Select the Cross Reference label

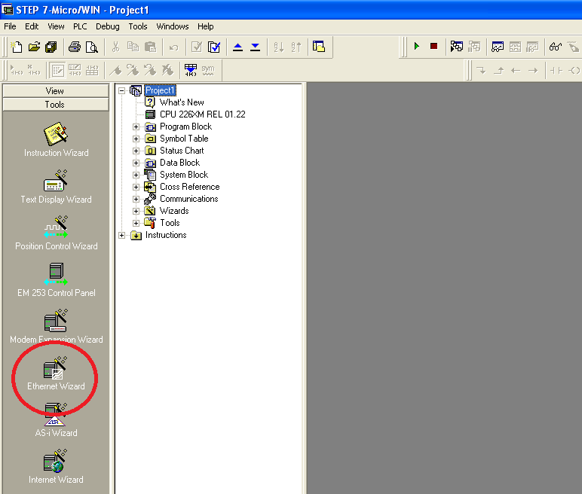click(x=190, y=187)
